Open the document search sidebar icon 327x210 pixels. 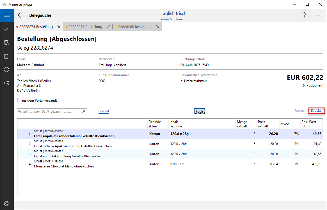coord(6,43)
